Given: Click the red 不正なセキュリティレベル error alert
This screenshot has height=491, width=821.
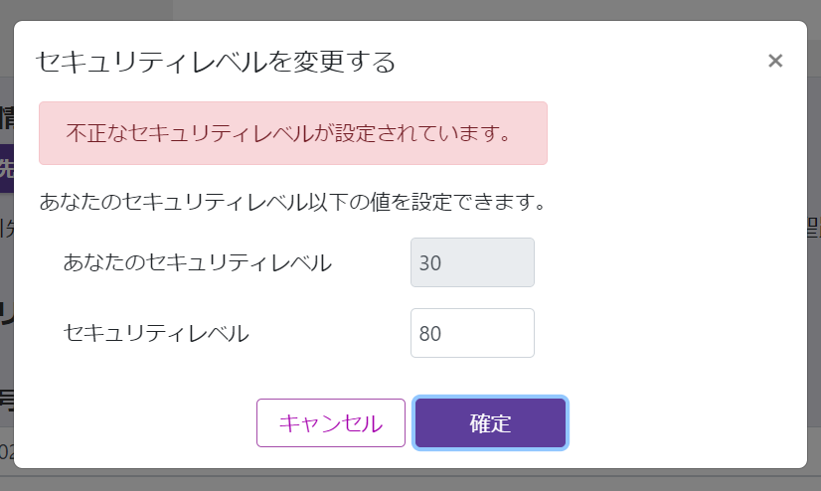Looking at the screenshot, I should coord(292,133).
